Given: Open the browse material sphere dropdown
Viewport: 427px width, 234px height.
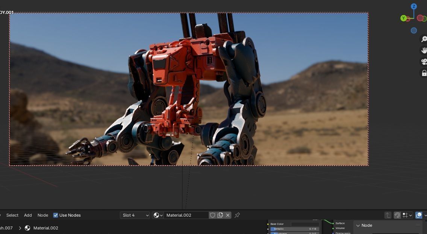Looking at the screenshot, I should 158,215.
